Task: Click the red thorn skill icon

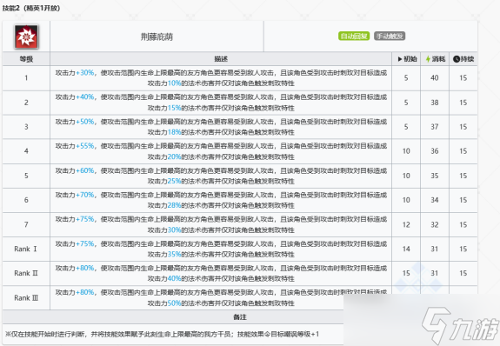Action: click(x=26, y=37)
